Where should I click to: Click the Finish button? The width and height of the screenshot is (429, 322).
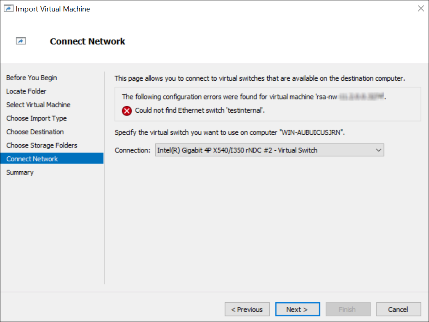tap(348, 309)
